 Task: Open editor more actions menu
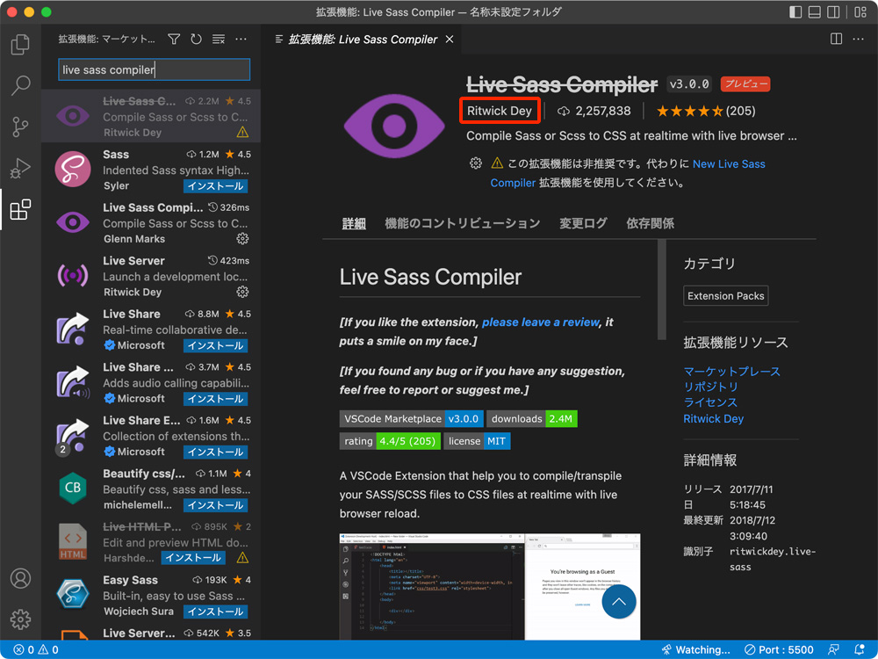(x=858, y=39)
